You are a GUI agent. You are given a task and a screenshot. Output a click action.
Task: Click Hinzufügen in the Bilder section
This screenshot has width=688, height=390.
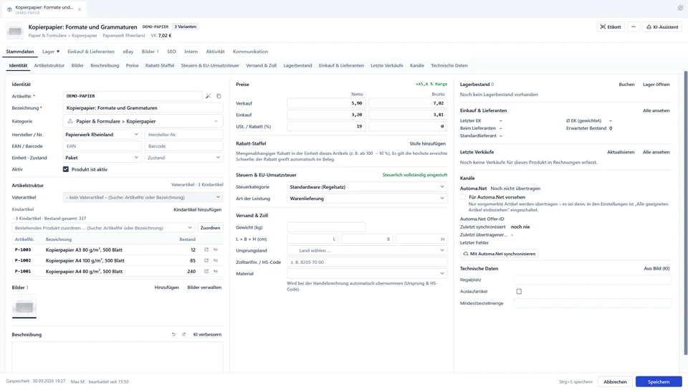pyautogui.click(x=167, y=287)
